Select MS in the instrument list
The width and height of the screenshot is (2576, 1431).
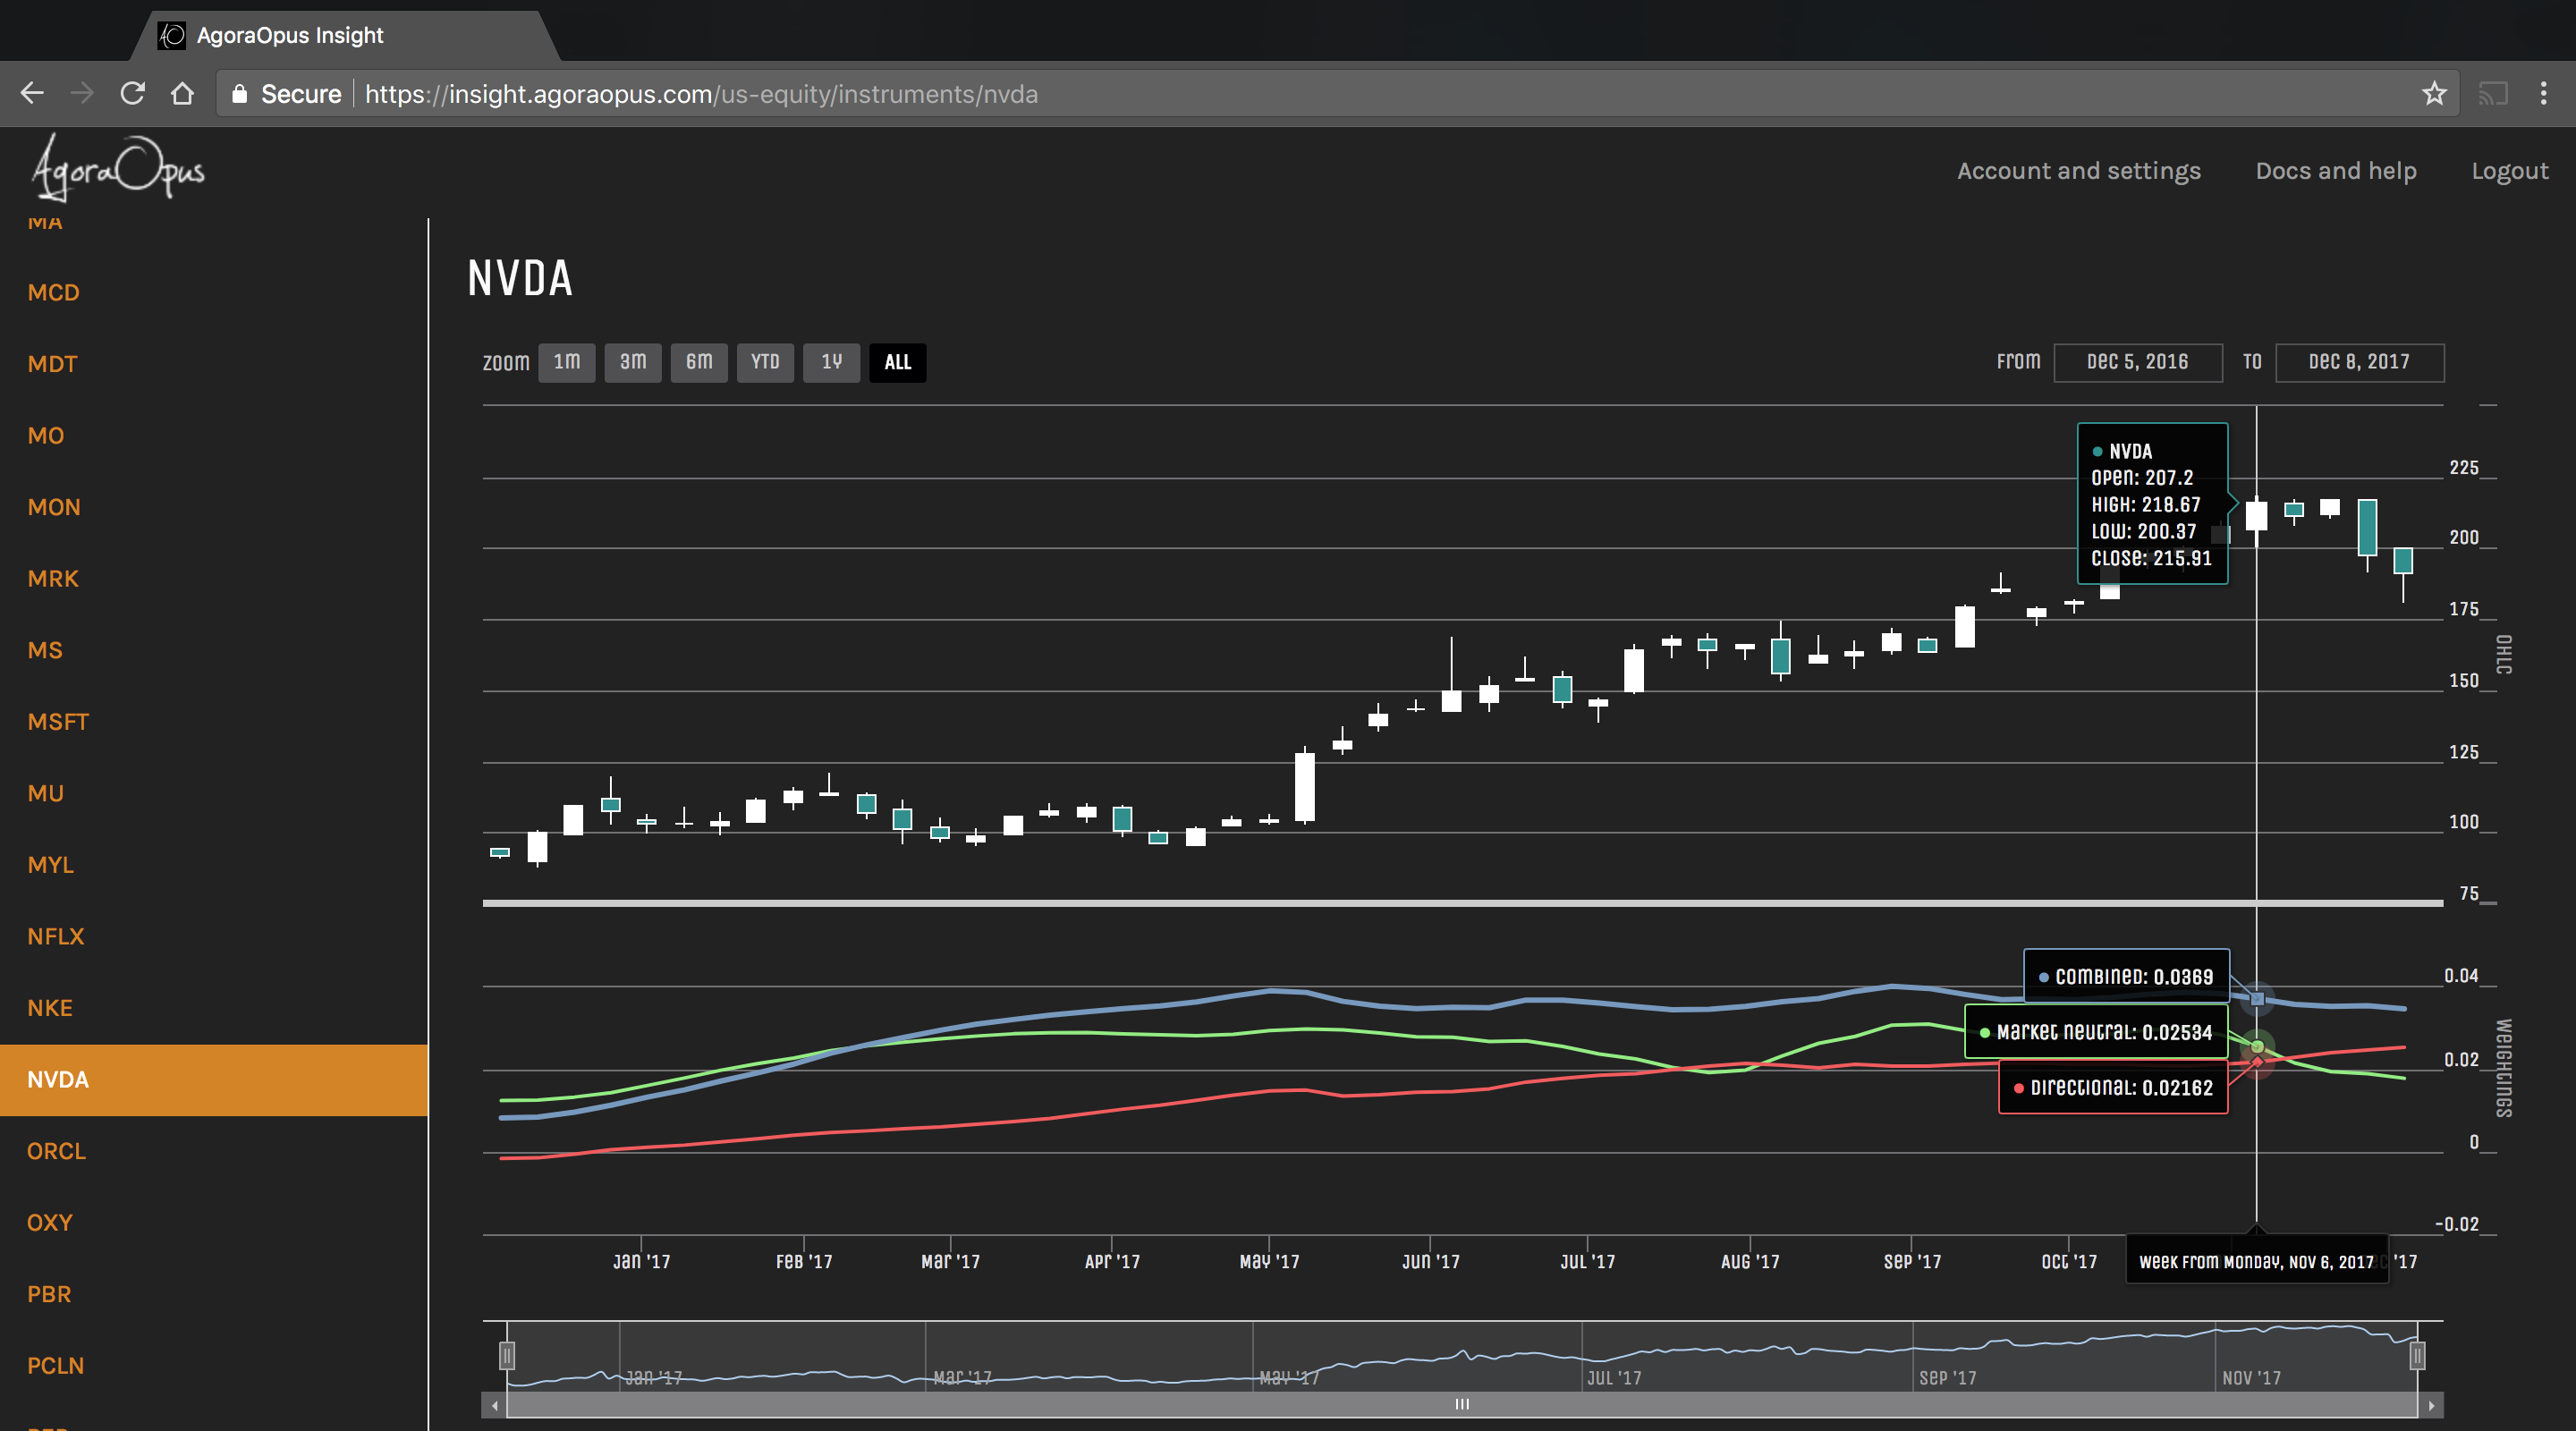click(45, 650)
